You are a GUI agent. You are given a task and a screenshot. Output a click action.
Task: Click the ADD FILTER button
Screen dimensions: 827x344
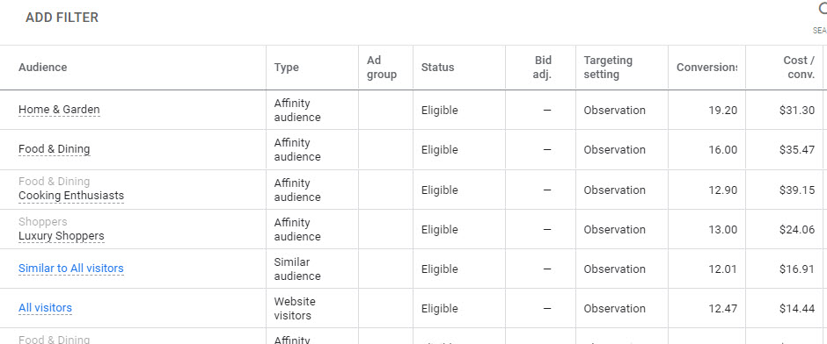pyautogui.click(x=62, y=18)
